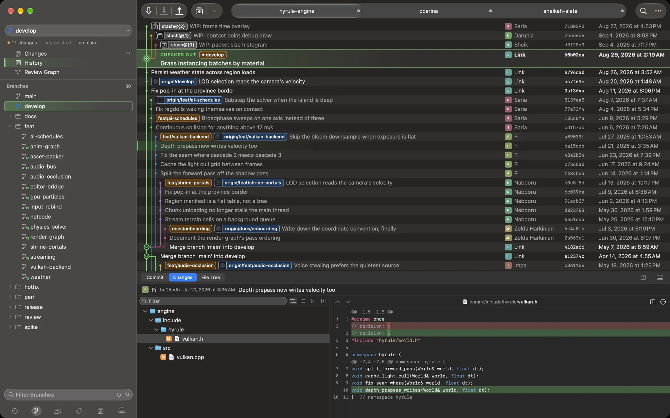The image size is (670, 418).
Task: Jump to previous diff hunk with up arrow
Action: (337, 302)
